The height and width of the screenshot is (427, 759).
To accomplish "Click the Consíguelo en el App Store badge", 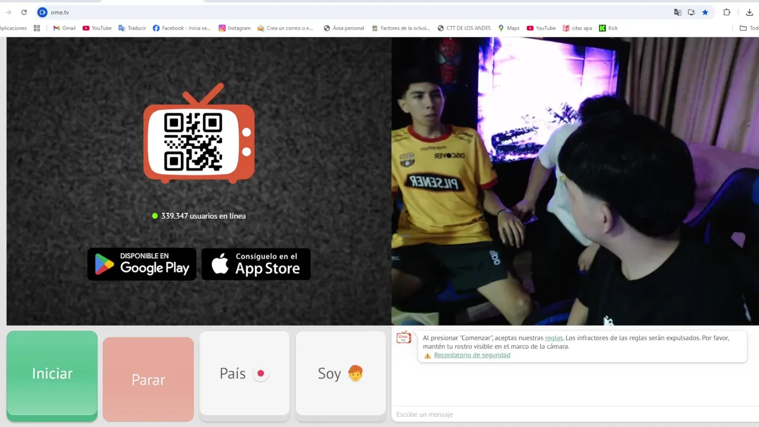I will 256,264.
